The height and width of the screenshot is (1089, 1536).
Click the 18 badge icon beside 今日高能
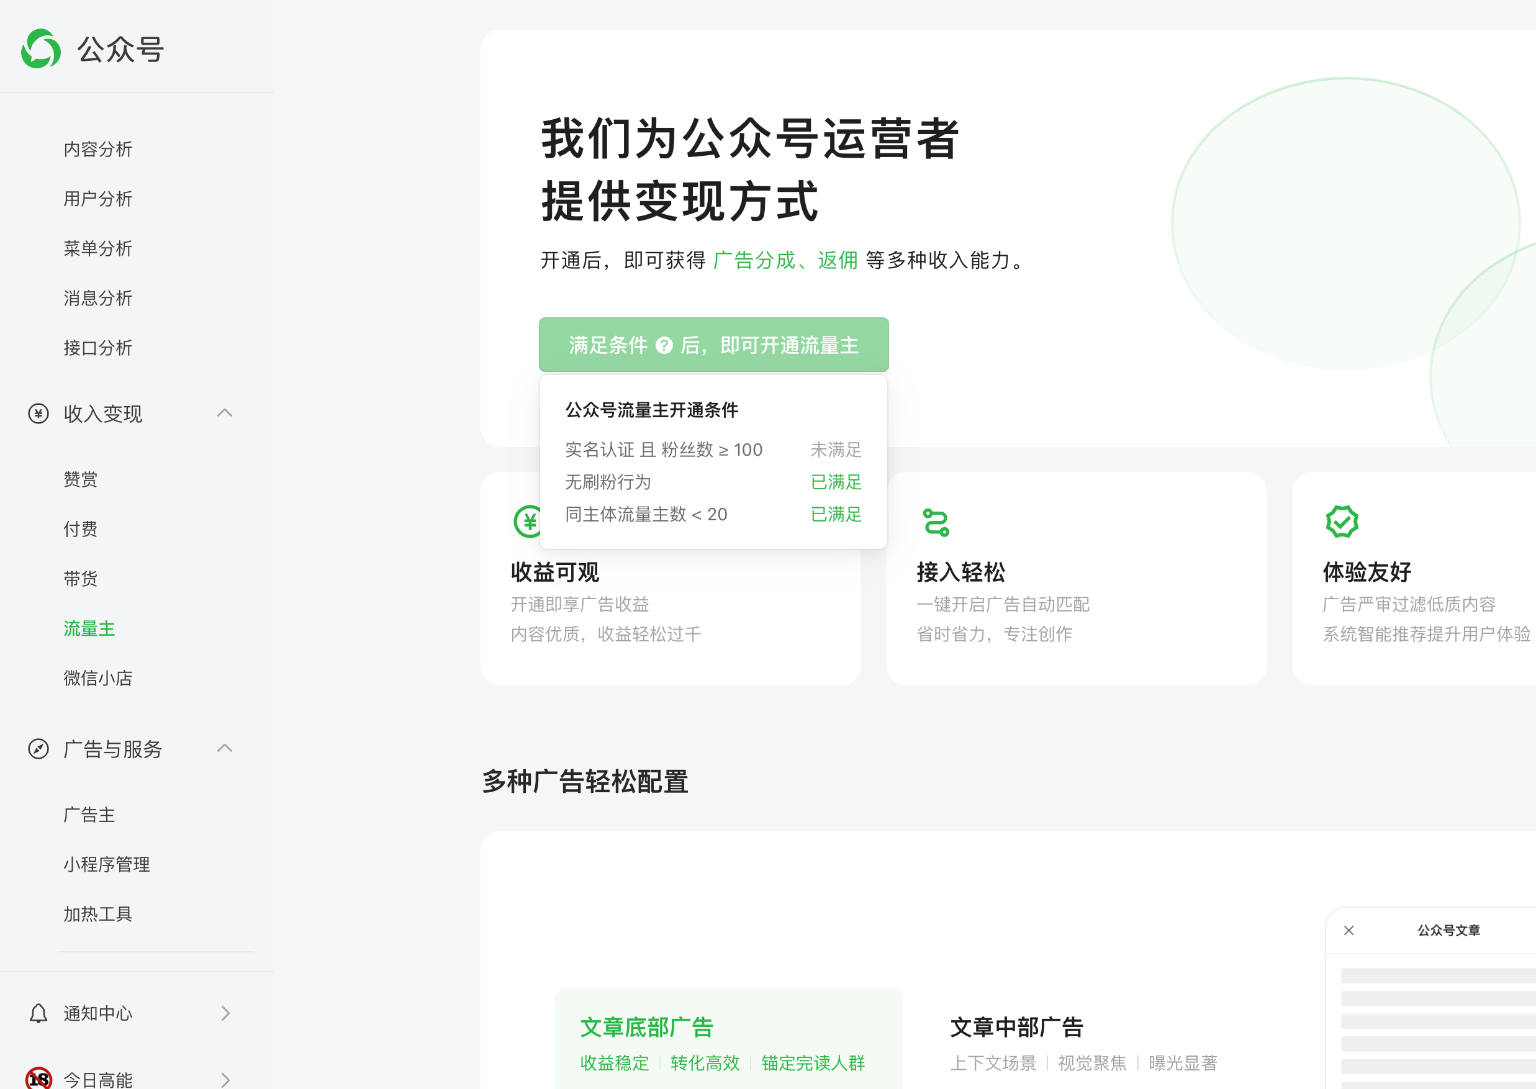click(38, 1079)
